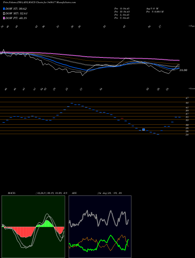Click the 41 level axis label
The width and height of the screenshot is (195, 258).
[187, 108]
